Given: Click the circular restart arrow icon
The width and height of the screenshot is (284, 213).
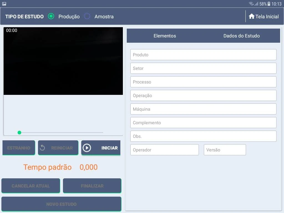Looking at the screenshot, I should [42, 148].
